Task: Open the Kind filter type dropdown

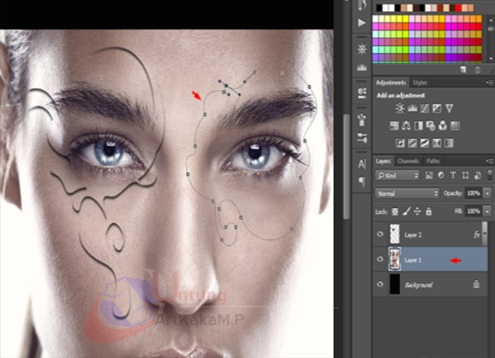Action: point(397,175)
